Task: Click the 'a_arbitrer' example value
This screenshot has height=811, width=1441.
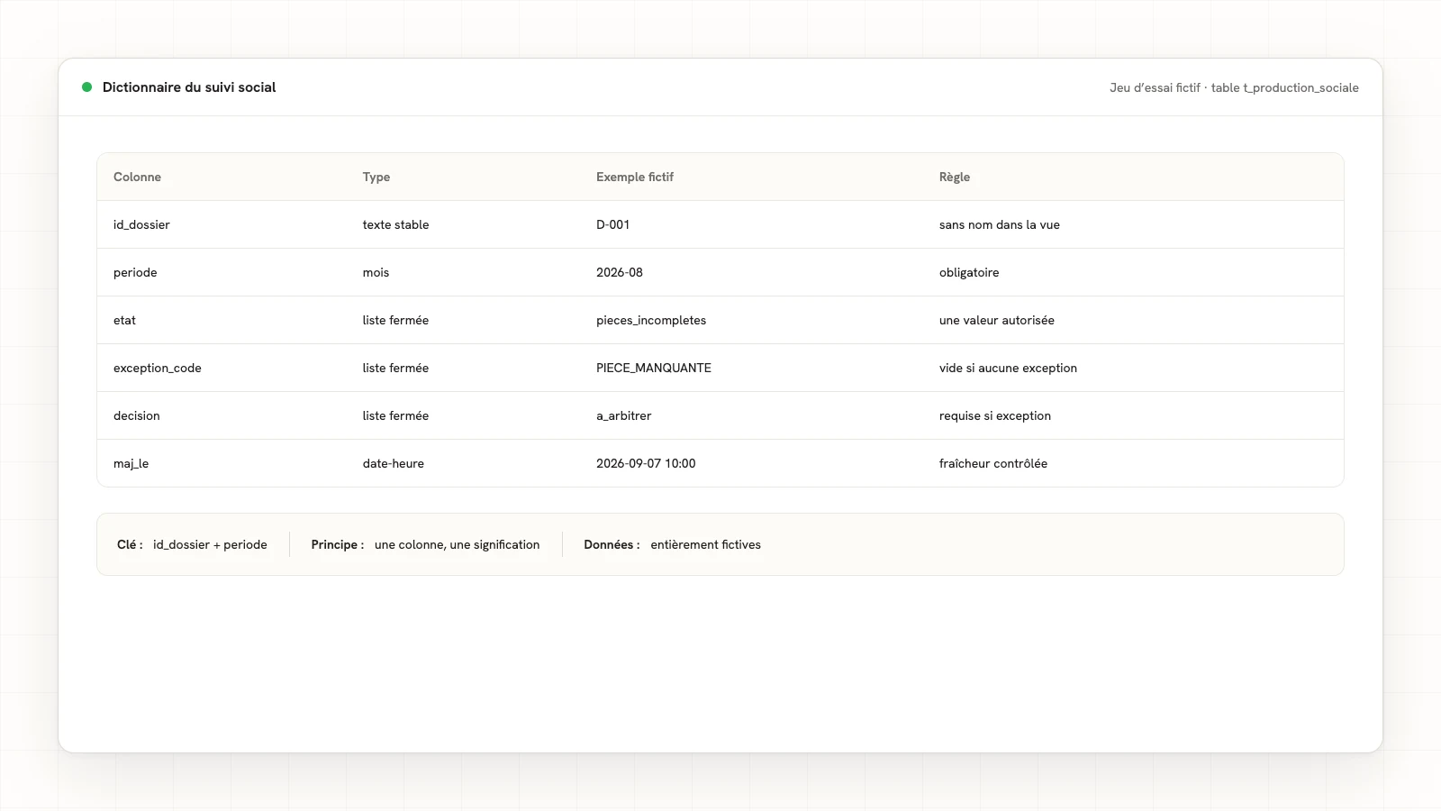Action: 623,415
